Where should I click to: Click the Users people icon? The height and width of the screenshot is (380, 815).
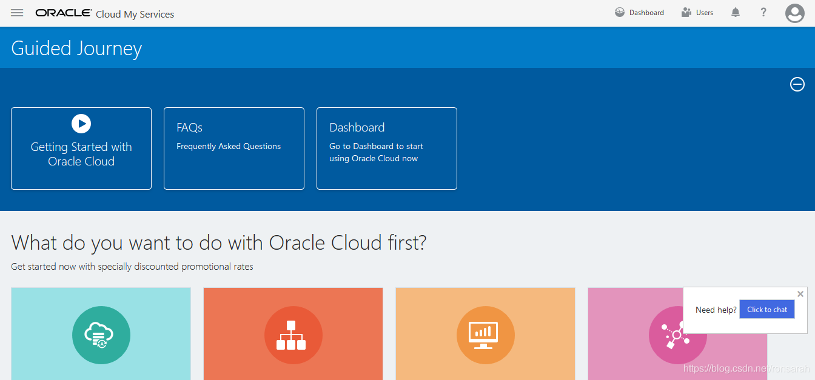coord(686,12)
